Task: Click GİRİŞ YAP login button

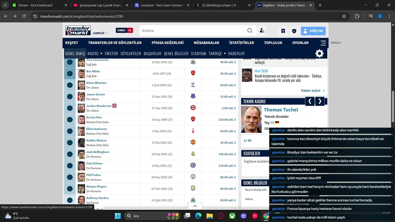Action: coord(313,31)
